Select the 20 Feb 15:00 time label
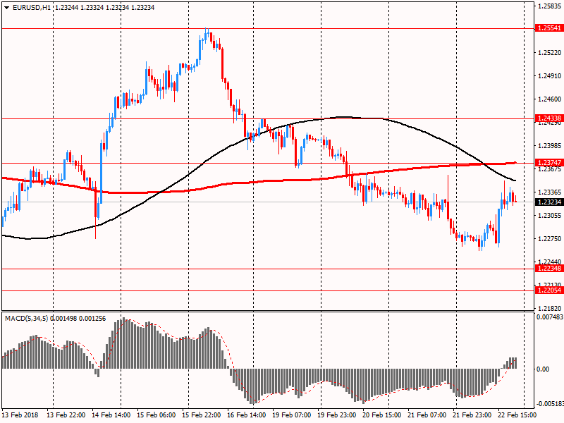Image resolution: width=564 pixels, height=423 pixels. [x=382, y=415]
